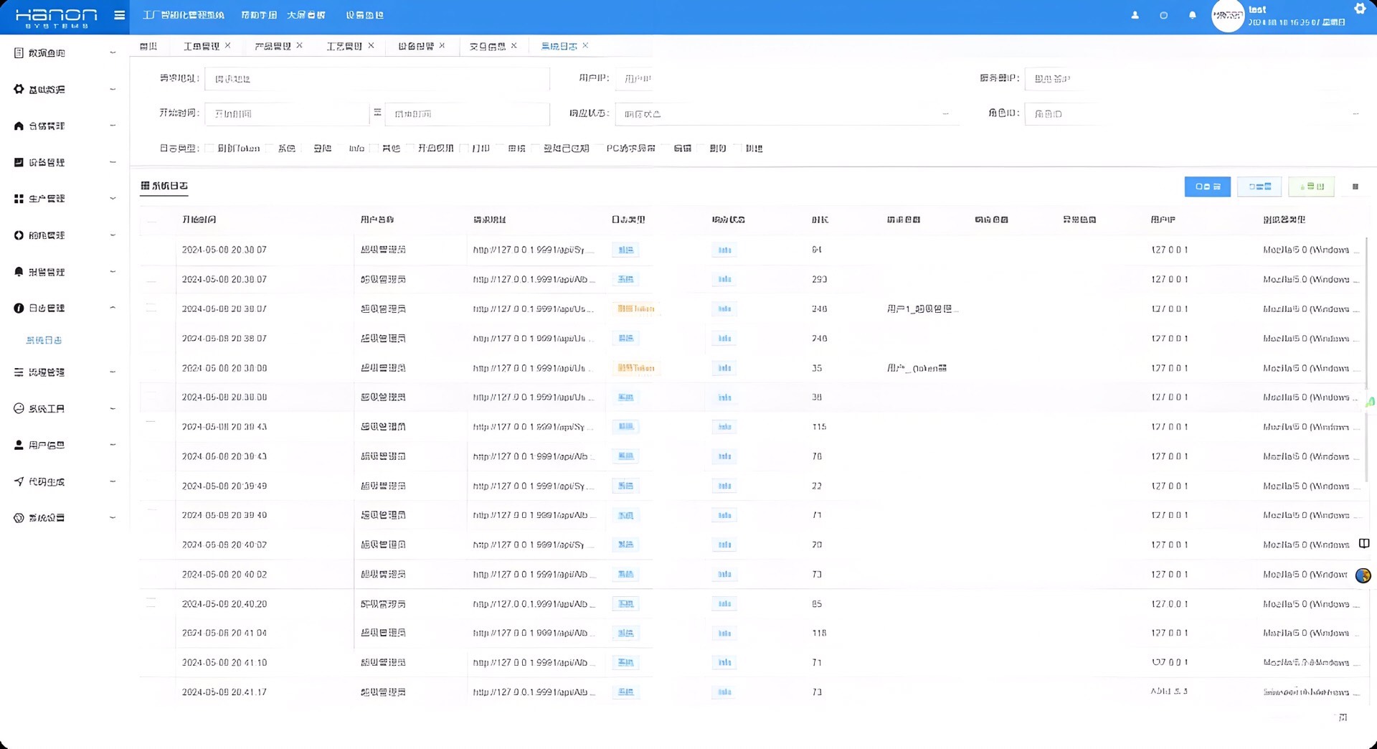Viewport: 1377px width, 749px height.
Task: Click the status chart icon in first log row
Action: point(724,250)
